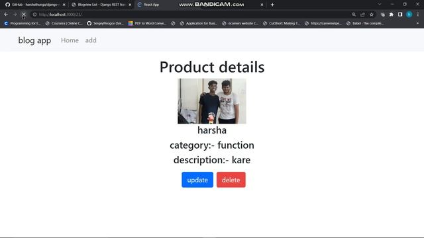Open the Programming for E... bookmark
The image size is (424, 238).
pyautogui.click(x=23, y=24)
